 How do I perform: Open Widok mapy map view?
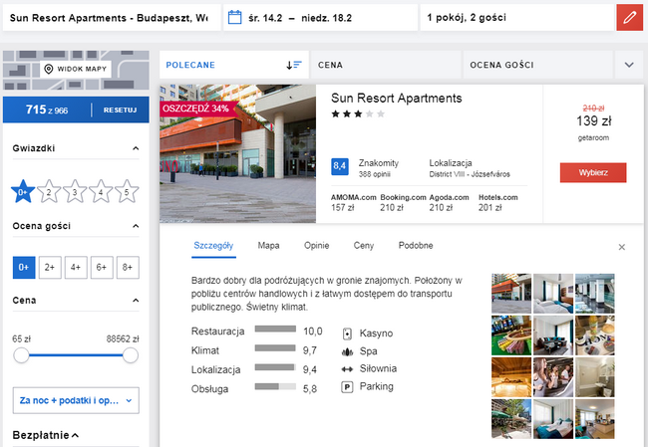coord(76,69)
